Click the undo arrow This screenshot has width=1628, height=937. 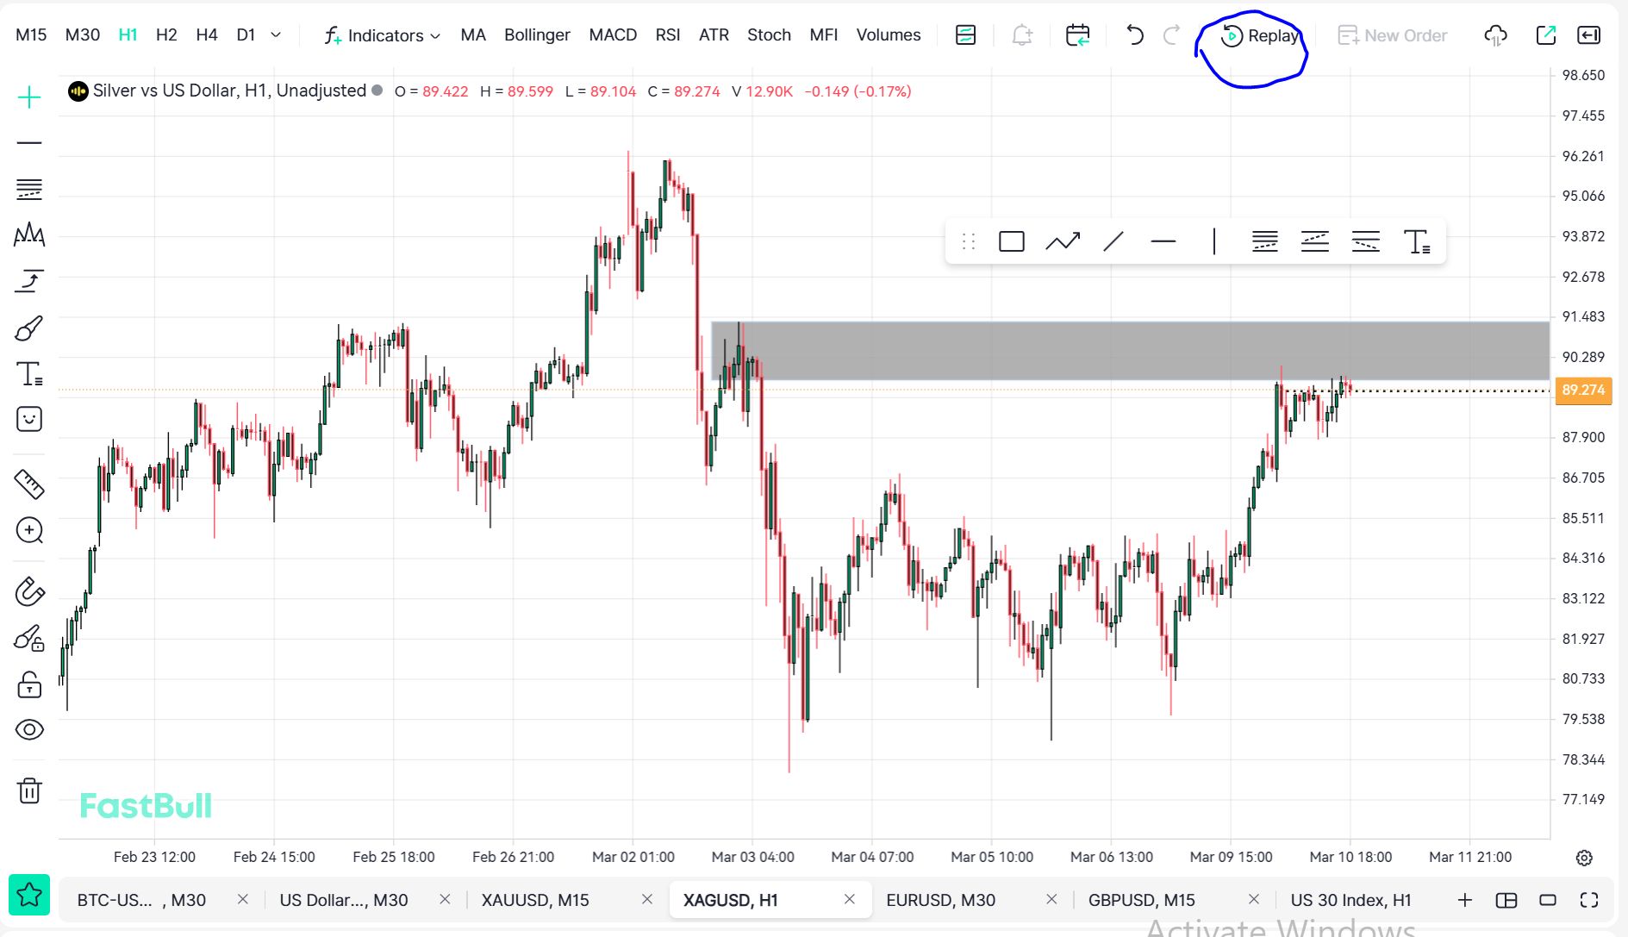tap(1134, 35)
